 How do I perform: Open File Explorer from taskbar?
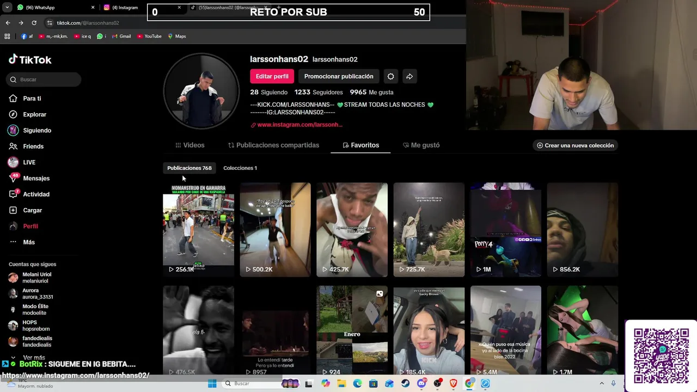click(x=341, y=383)
